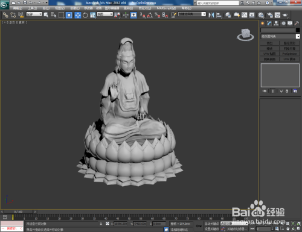Activate the Select and Move tool

pos(78,15)
